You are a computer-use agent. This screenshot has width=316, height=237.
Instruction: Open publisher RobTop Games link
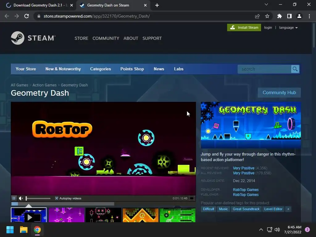point(246,195)
